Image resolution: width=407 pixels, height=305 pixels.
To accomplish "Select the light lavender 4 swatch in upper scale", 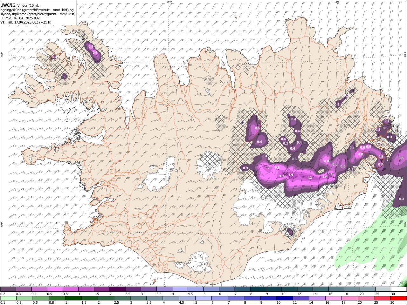I will pyautogui.click(x=180, y=289).
